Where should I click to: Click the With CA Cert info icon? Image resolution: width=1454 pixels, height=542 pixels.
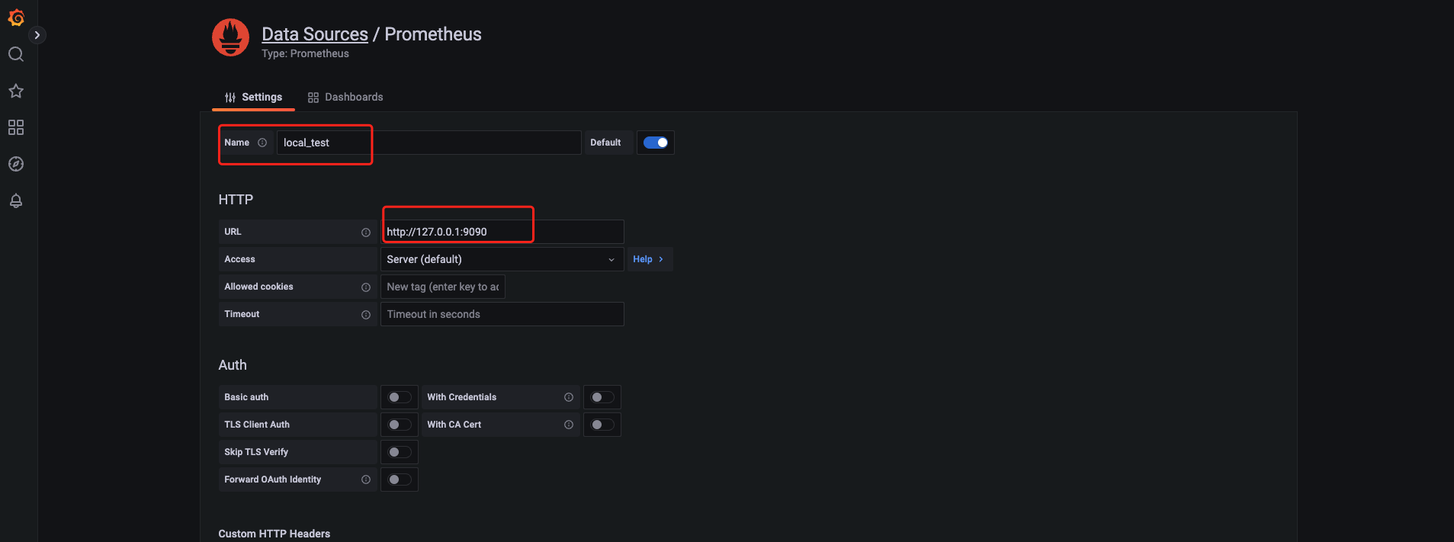569,425
